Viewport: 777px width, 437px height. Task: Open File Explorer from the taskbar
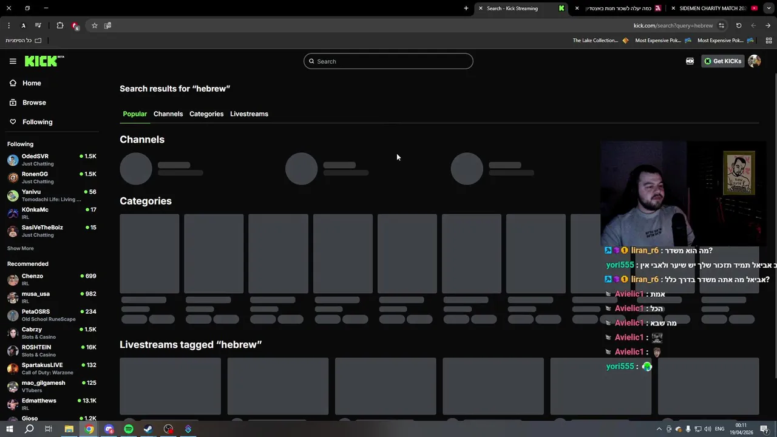pyautogui.click(x=69, y=429)
